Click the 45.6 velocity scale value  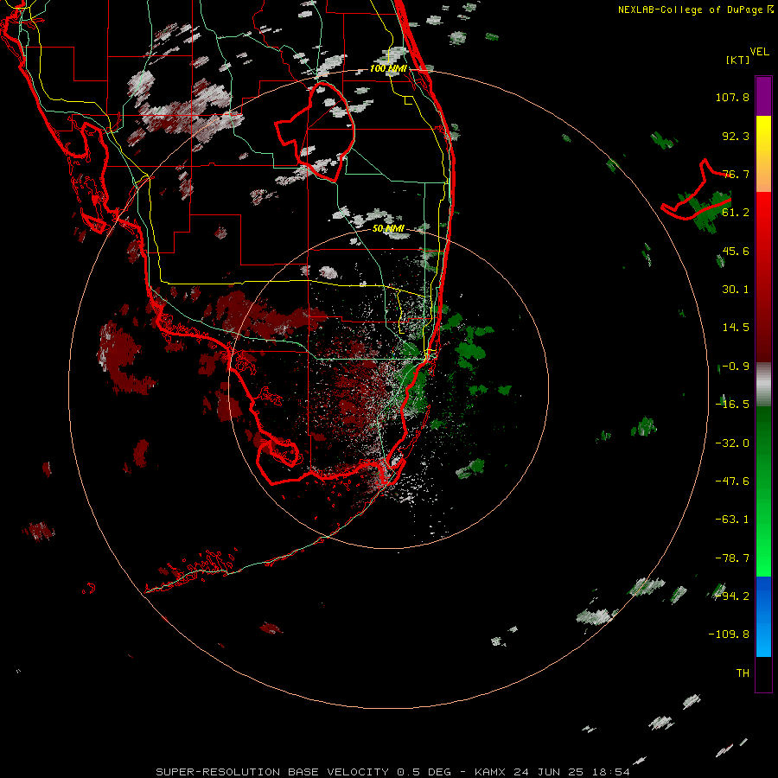(736, 251)
